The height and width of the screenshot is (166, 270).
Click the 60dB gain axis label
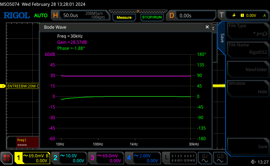(x=50, y=54)
